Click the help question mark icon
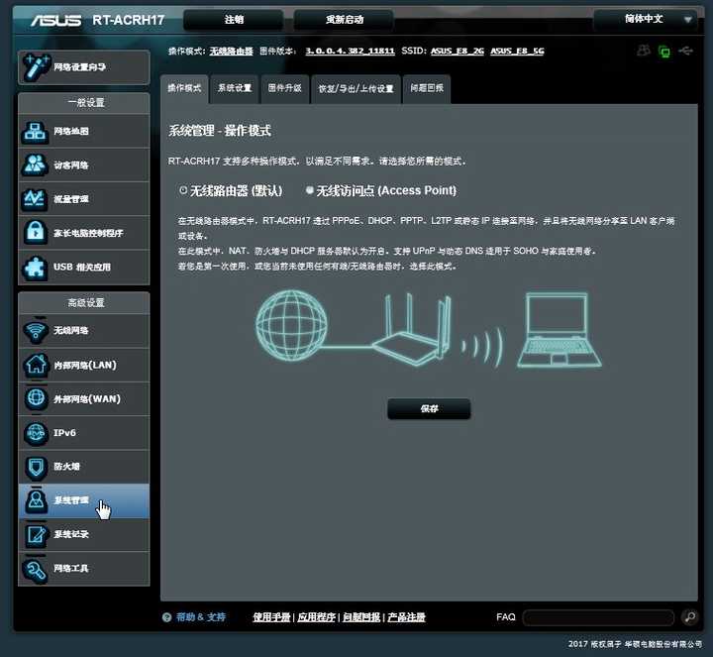The image size is (713, 657). tap(167, 617)
